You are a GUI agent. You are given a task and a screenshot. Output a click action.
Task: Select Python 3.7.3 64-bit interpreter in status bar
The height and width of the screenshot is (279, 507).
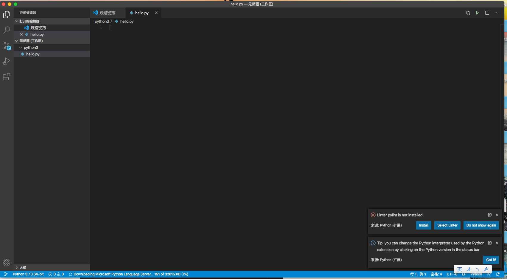click(x=28, y=274)
